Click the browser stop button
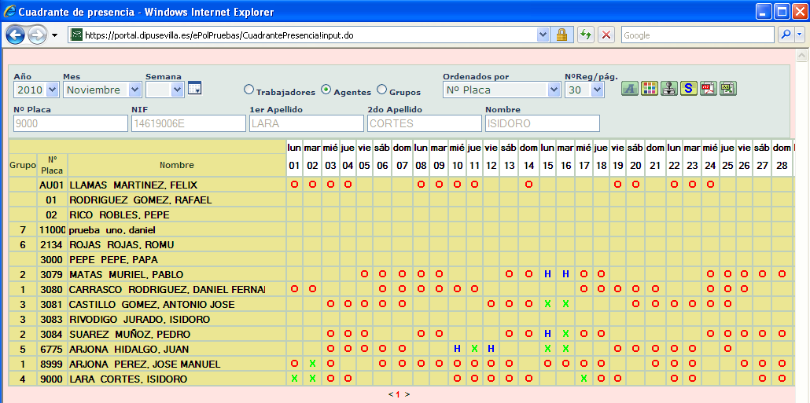This screenshot has width=810, height=403. point(606,35)
